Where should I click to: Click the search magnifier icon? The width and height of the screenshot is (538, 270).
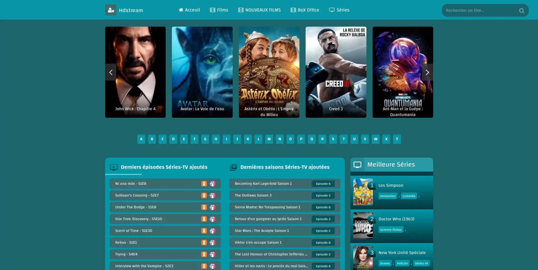coord(521,11)
